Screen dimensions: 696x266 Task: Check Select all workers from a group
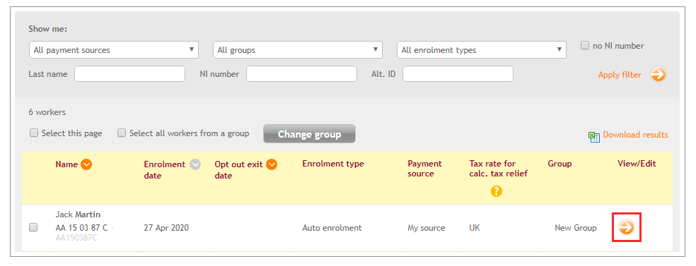pyautogui.click(x=122, y=133)
